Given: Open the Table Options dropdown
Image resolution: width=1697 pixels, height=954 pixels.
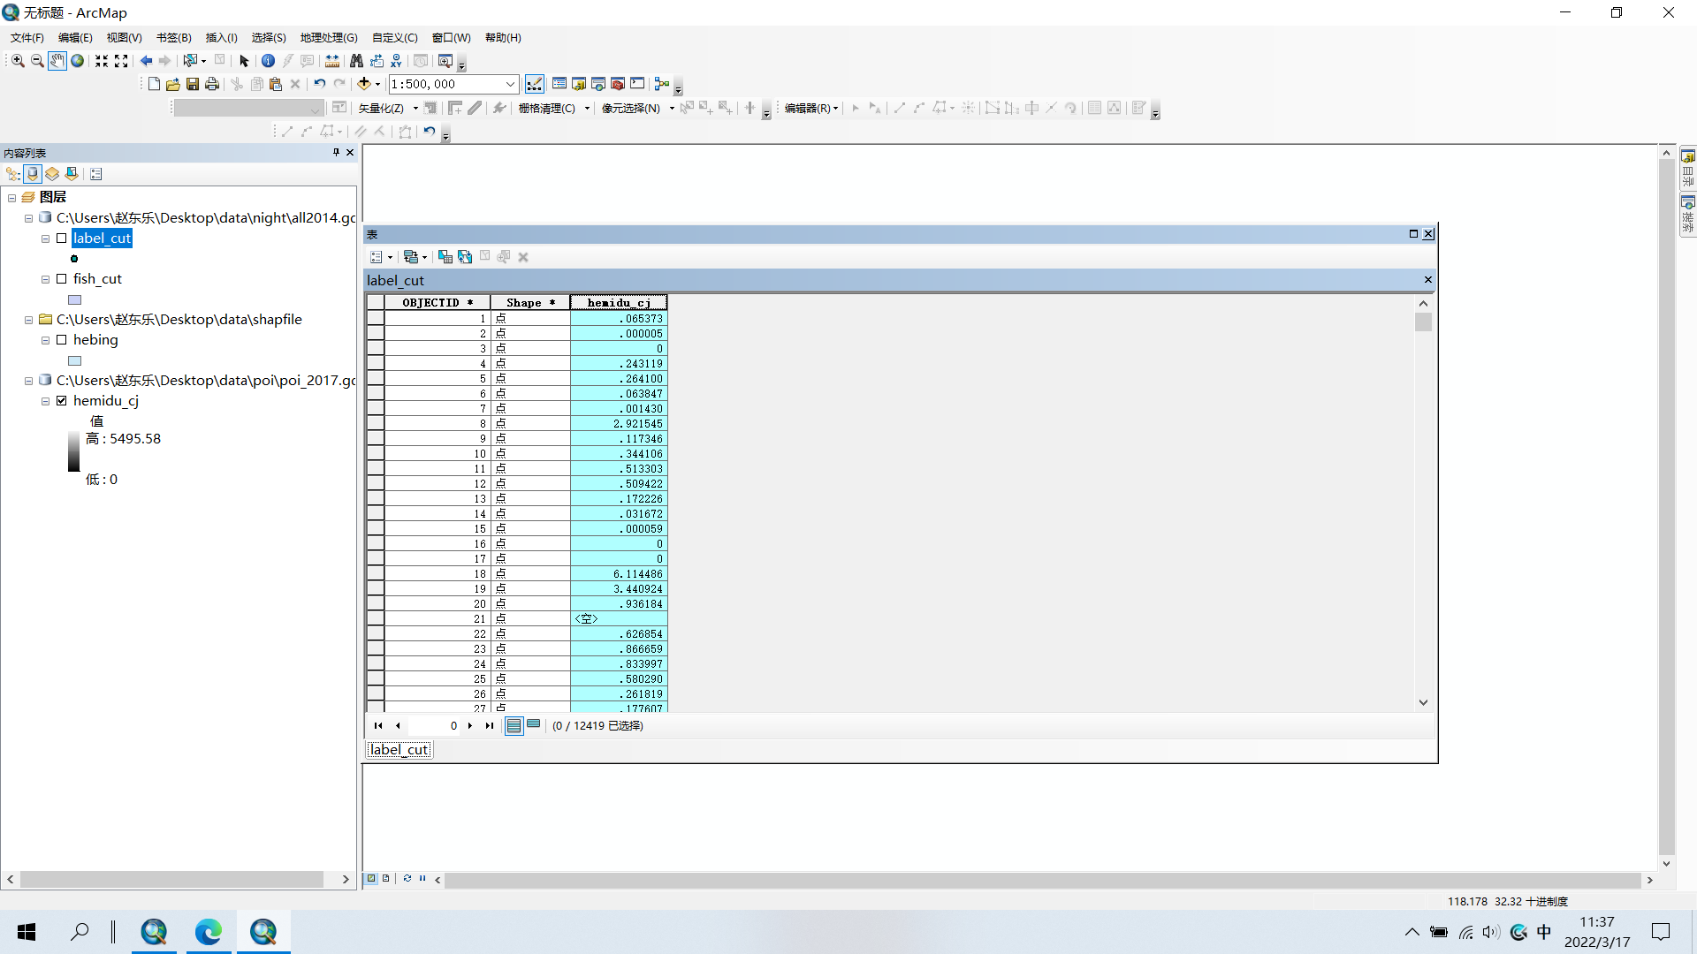Looking at the screenshot, I should point(380,257).
